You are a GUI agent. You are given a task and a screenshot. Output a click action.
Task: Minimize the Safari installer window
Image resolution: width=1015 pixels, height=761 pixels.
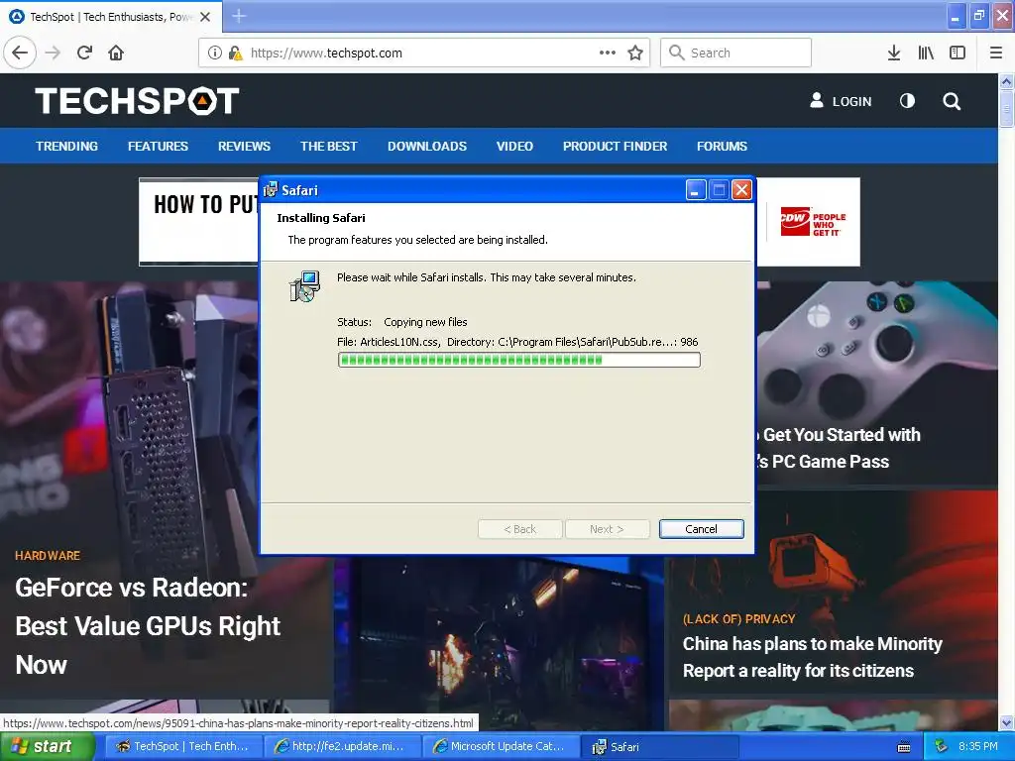(695, 189)
